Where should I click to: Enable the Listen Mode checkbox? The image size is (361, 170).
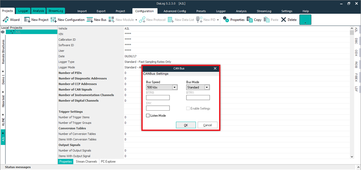click(x=148, y=116)
